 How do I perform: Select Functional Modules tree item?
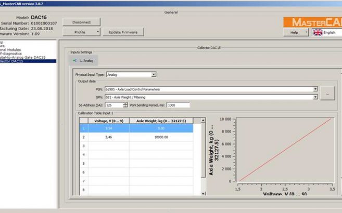(10, 50)
